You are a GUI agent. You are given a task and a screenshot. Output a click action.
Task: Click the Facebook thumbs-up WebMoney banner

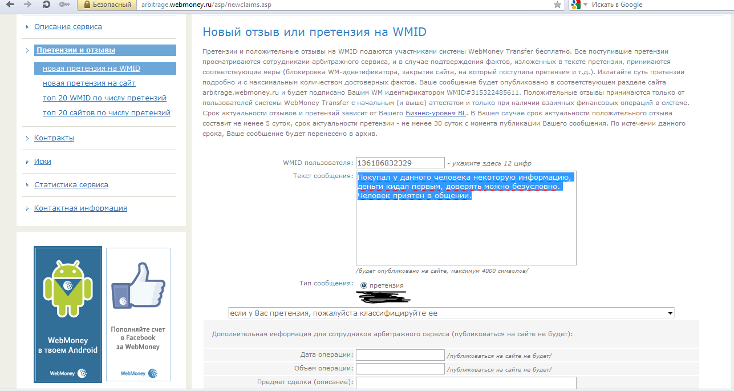(x=139, y=314)
